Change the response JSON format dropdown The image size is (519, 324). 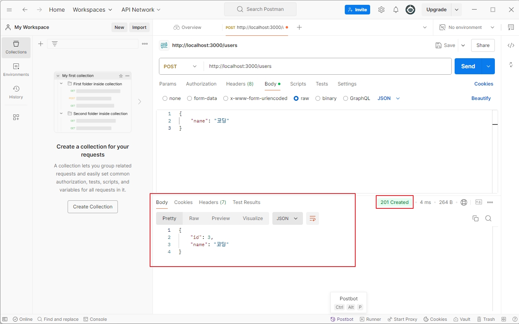click(288, 218)
